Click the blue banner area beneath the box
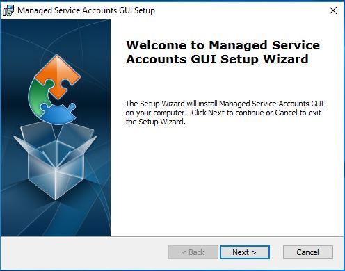 56,219
